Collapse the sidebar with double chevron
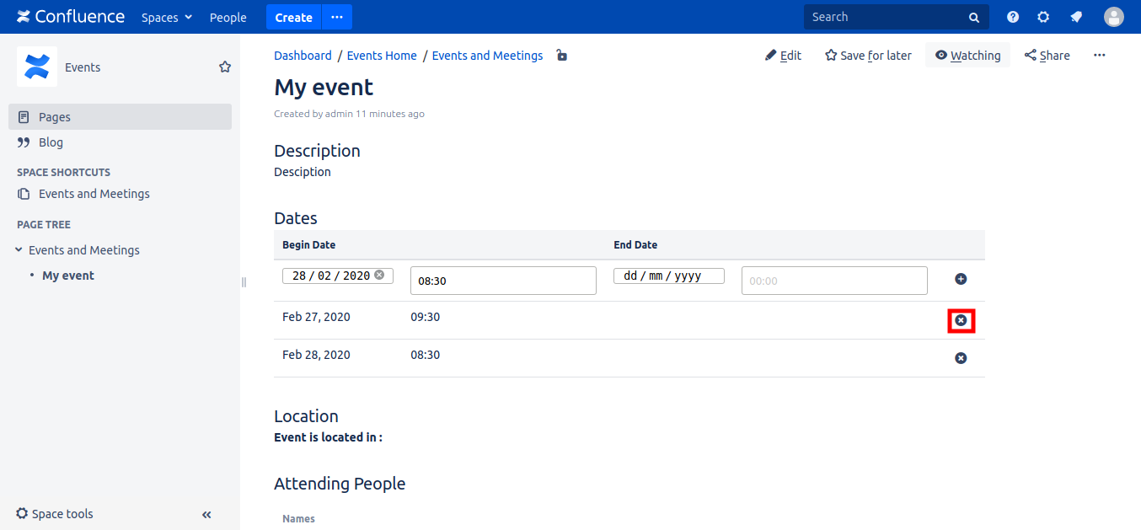 click(206, 515)
